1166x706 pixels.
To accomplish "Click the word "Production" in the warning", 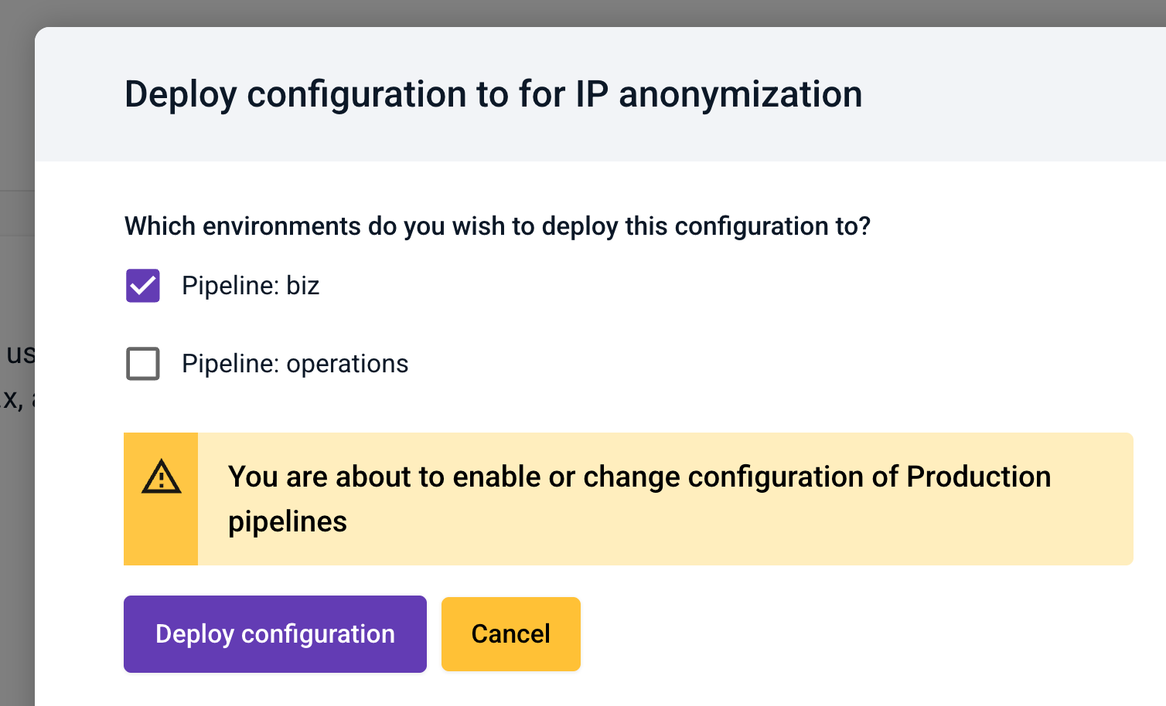I will click(978, 477).
